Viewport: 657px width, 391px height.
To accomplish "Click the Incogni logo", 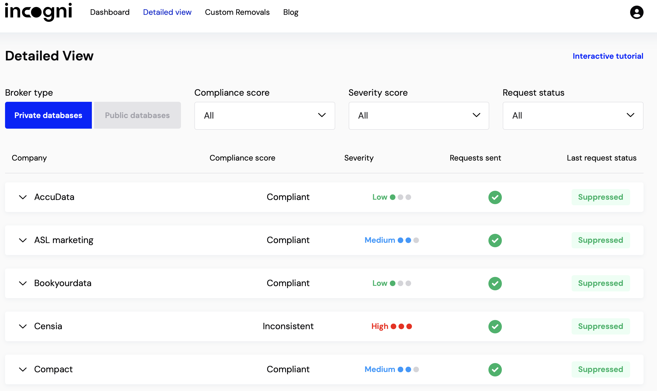I will click(x=38, y=12).
